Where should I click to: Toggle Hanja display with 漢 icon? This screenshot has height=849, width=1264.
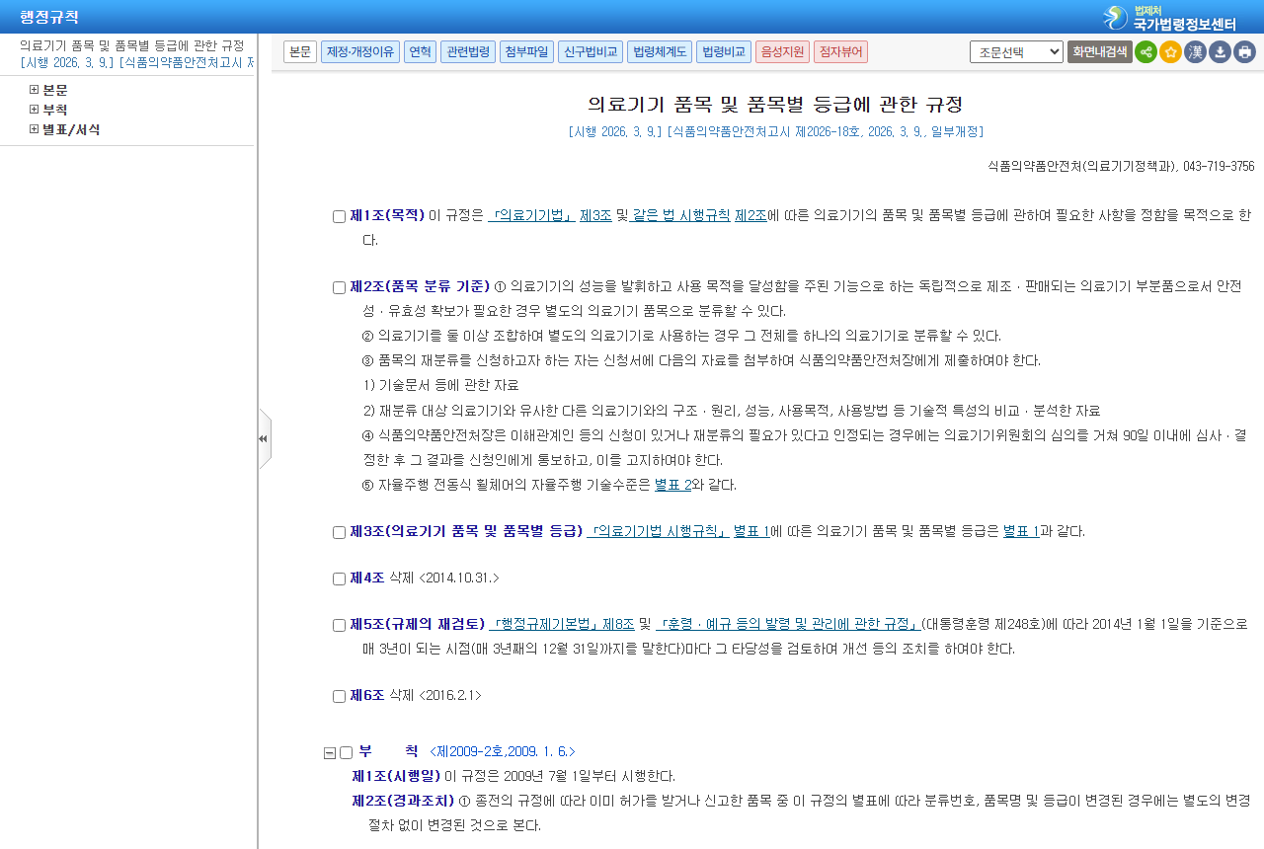1195,52
